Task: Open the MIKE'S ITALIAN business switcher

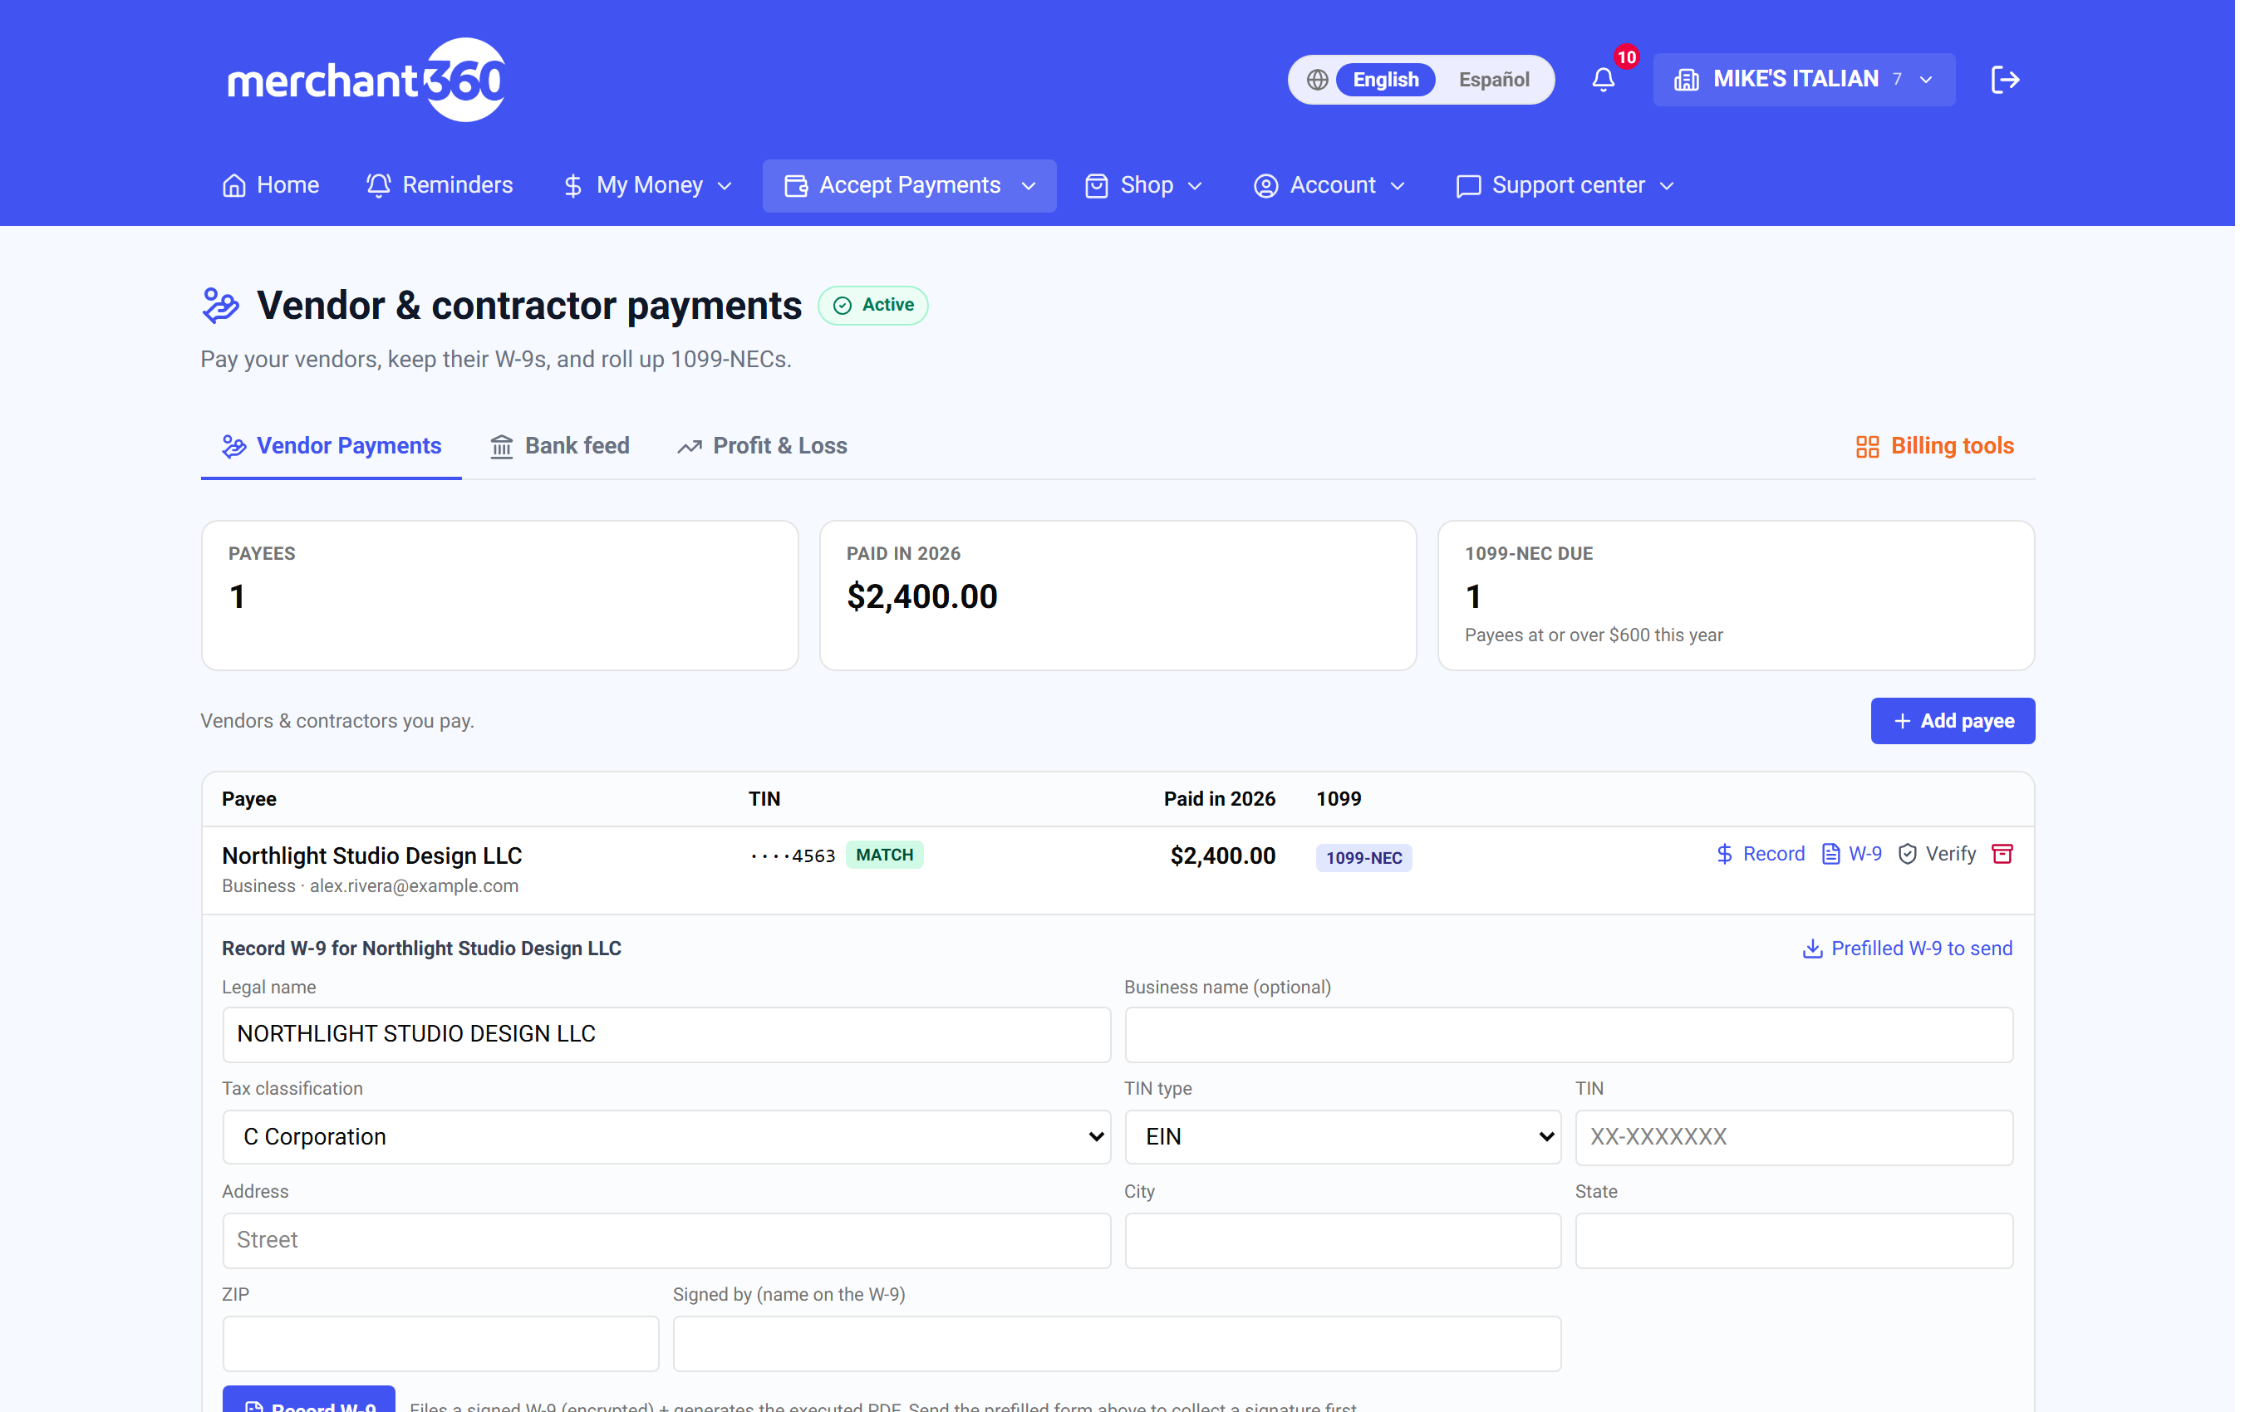Action: 1803,80
